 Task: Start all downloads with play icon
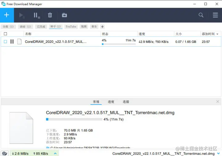(x=22, y=15)
